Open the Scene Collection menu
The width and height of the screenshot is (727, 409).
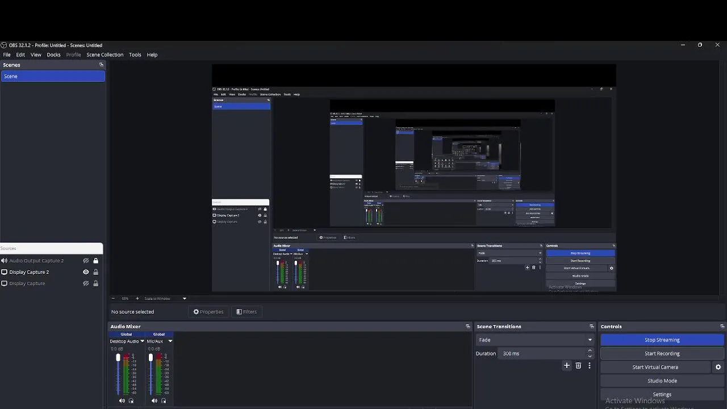click(x=105, y=55)
